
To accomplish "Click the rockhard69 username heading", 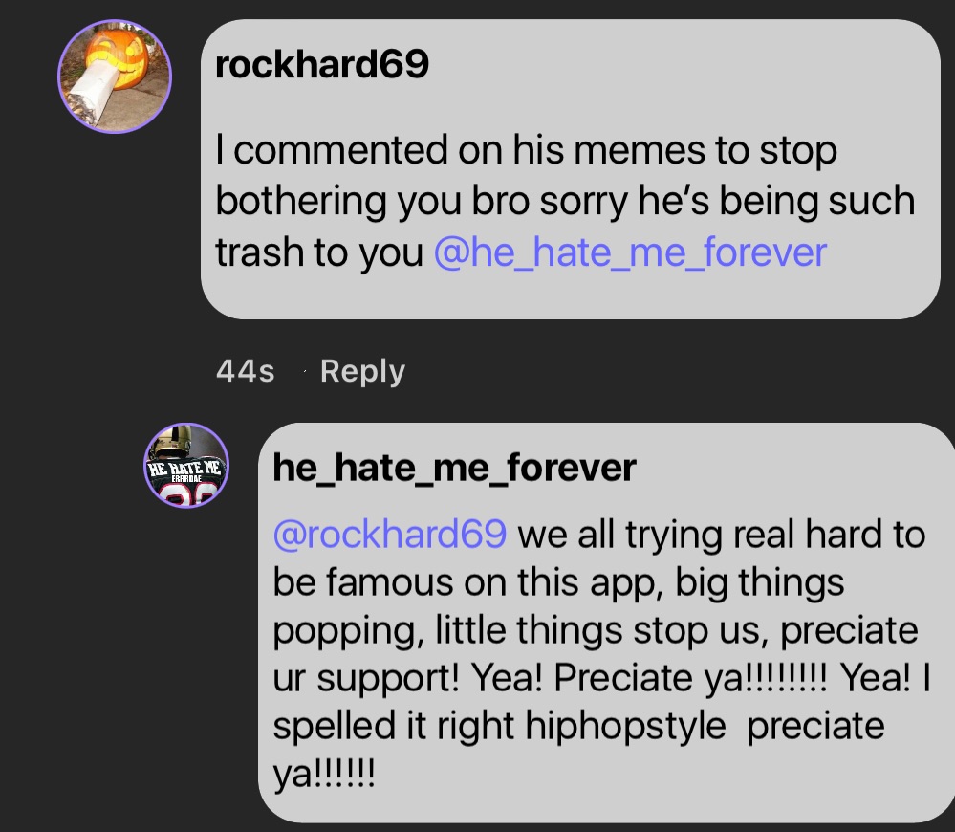I will [322, 65].
